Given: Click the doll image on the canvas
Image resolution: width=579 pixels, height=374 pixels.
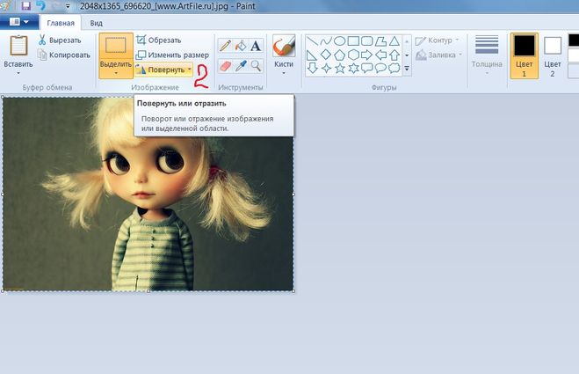Looking at the screenshot, I should [148, 194].
